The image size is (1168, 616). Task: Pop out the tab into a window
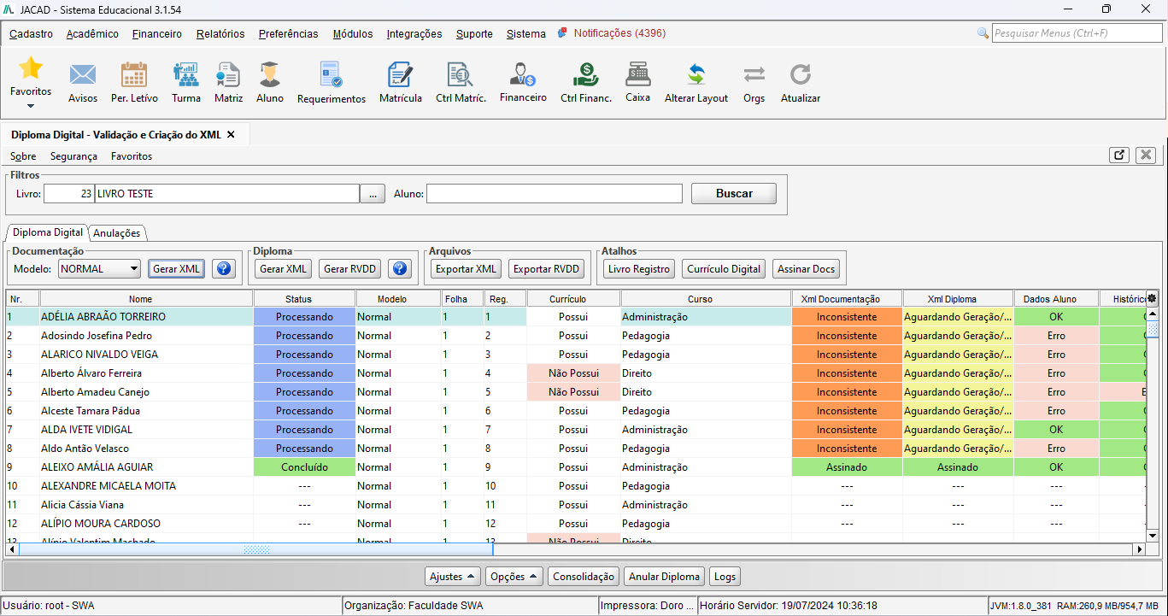pyautogui.click(x=1119, y=155)
